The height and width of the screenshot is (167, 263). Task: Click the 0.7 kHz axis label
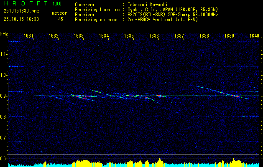point(3,138)
